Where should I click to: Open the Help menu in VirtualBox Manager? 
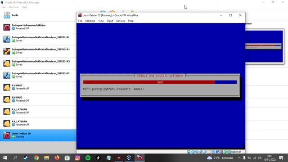point(24,7)
